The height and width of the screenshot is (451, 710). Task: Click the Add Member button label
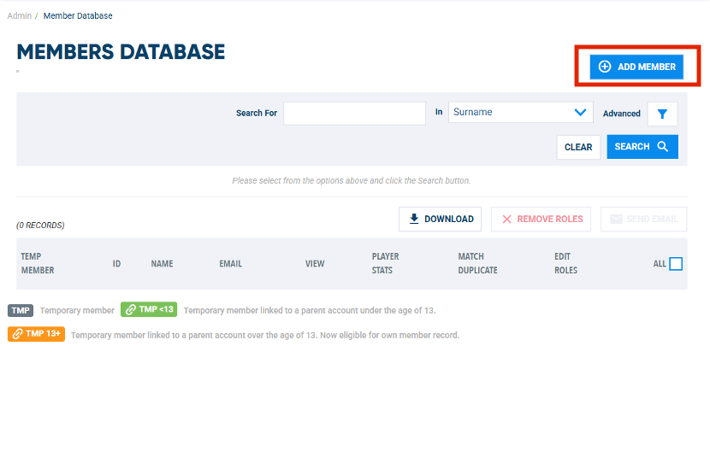[x=647, y=67]
